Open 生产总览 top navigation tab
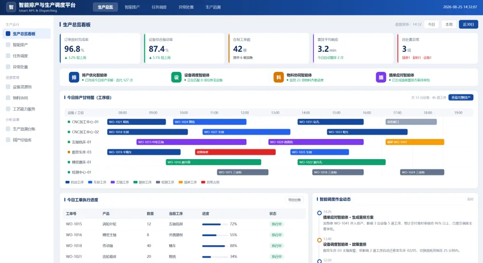Viewport: 483px width, 263px height. tap(105, 7)
